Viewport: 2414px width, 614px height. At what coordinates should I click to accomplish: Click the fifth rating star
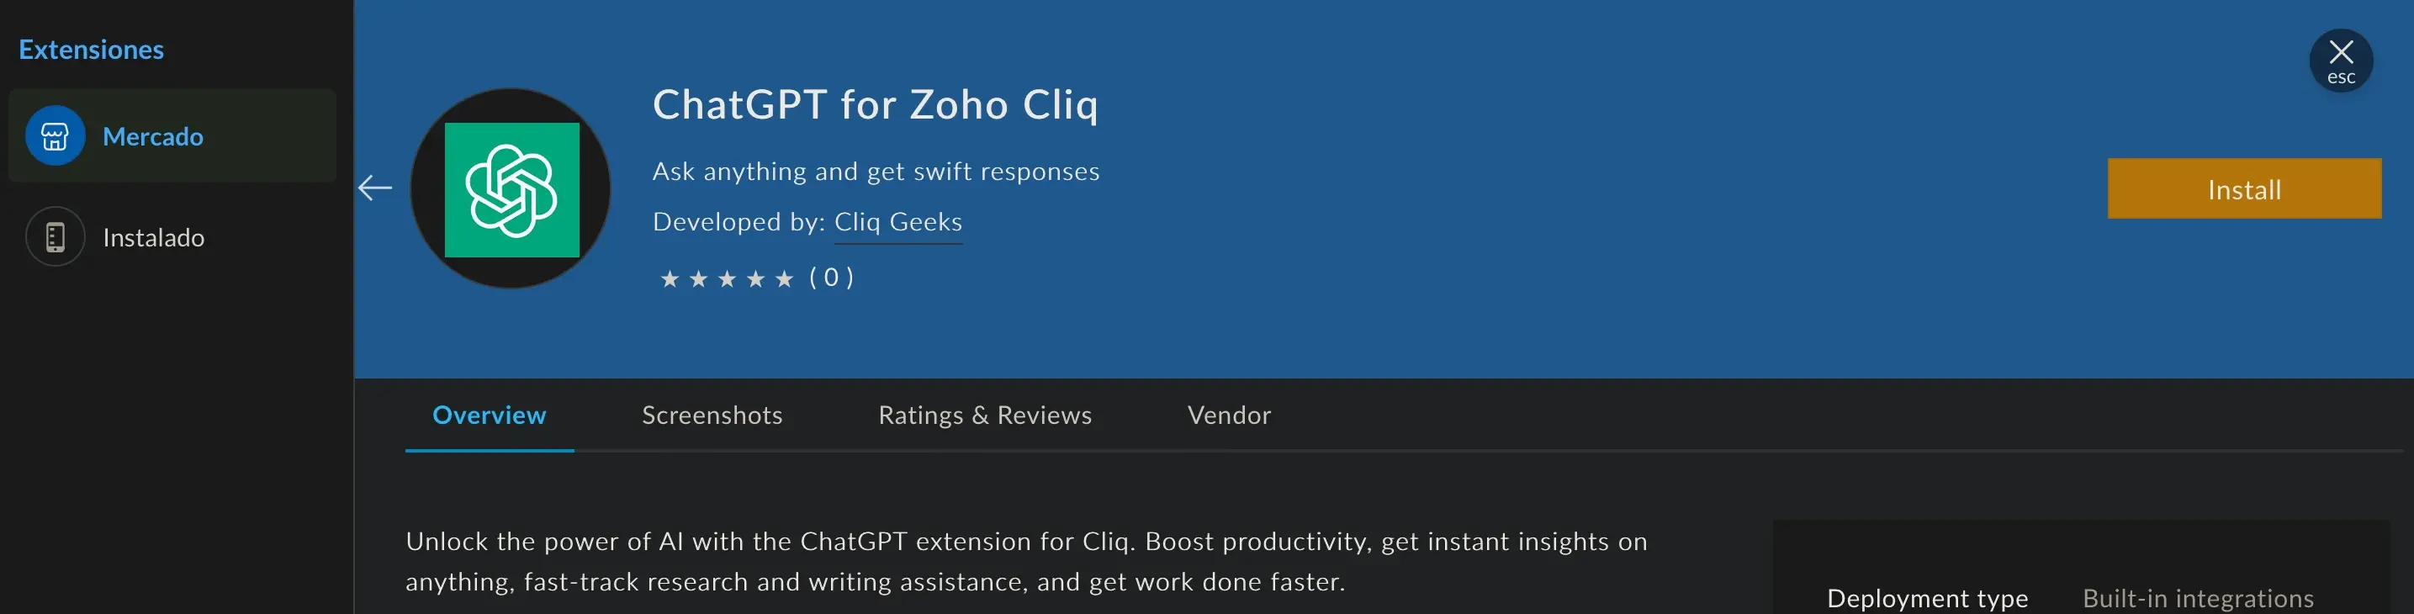coord(786,277)
